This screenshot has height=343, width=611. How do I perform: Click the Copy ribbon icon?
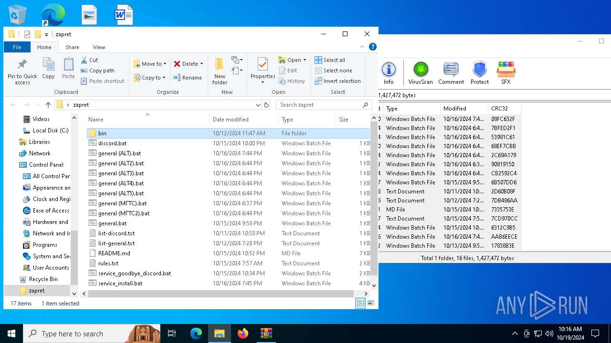pyautogui.click(x=48, y=68)
